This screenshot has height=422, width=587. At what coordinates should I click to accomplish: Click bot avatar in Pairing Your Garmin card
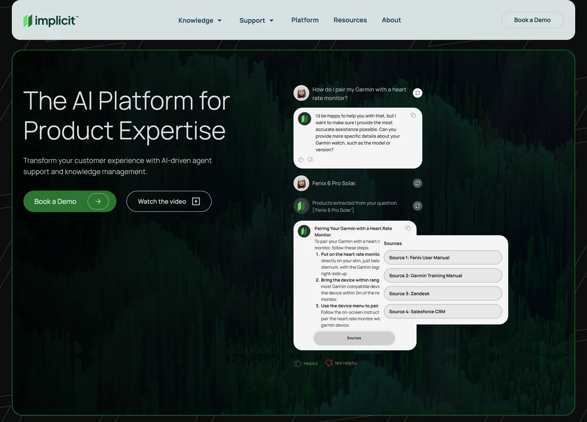coord(304,231)
